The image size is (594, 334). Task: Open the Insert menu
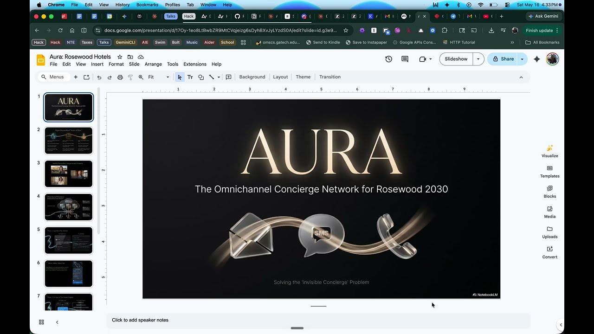(x=97, y=64)
